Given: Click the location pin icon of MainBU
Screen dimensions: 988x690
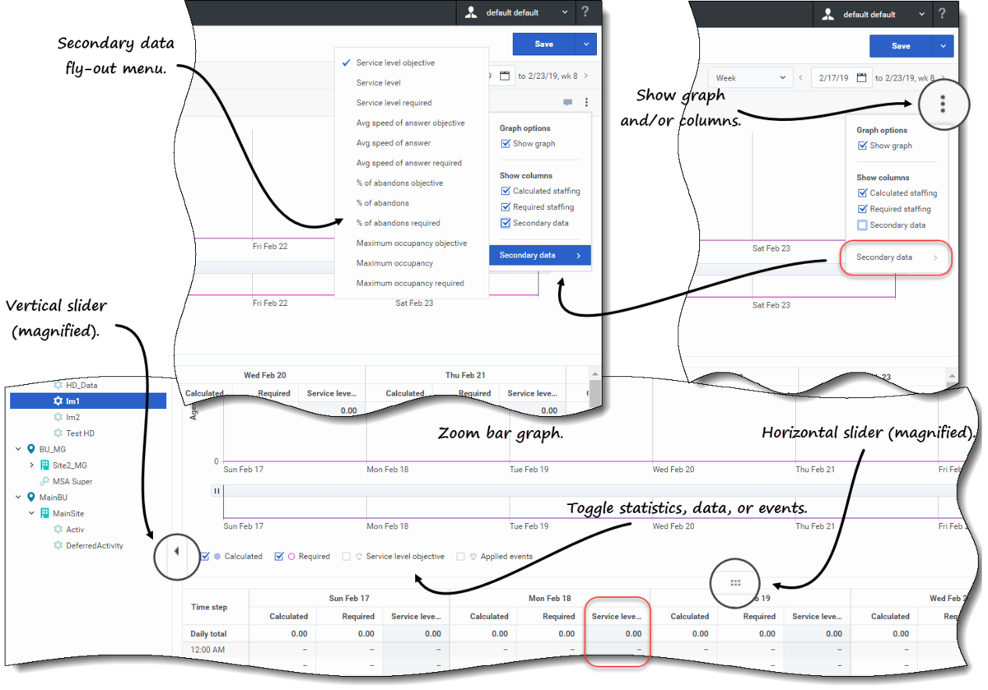Looking at the screenshot, I should (x=31, y=498).
